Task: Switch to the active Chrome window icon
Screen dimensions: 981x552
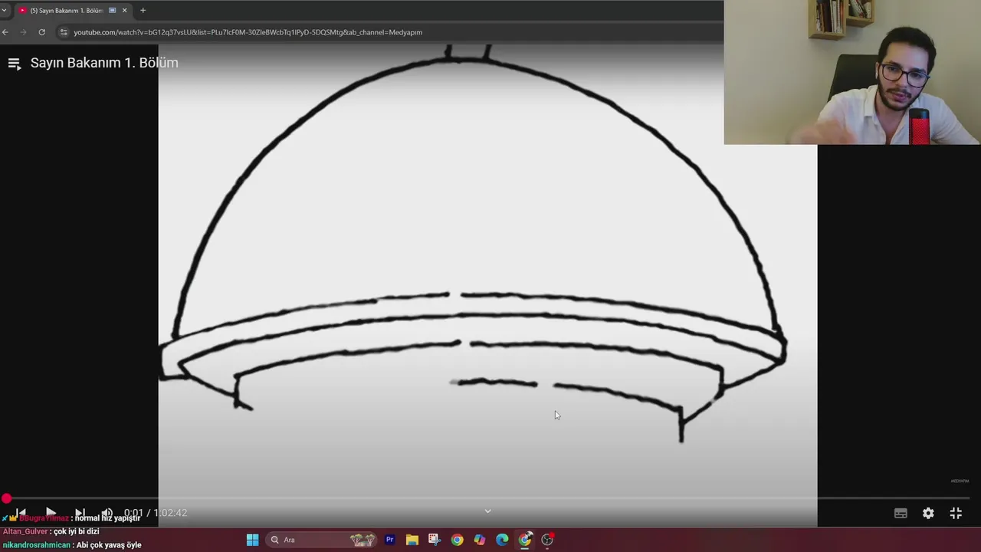Action: 525,540
